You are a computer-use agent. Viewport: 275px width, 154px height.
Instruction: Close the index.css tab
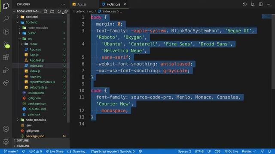[x=125, y=4]
